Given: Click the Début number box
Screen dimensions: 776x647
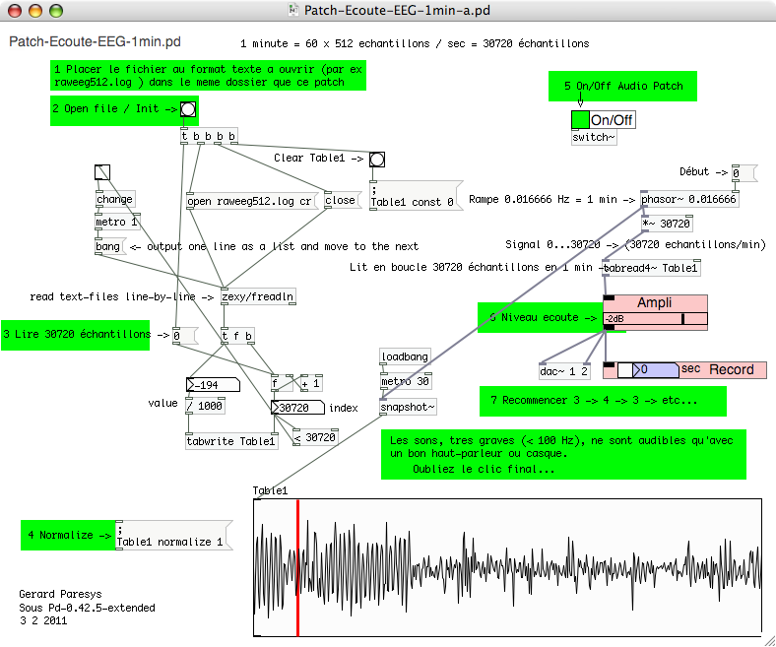Looking at the screenshot, I should tap(744, 173).
